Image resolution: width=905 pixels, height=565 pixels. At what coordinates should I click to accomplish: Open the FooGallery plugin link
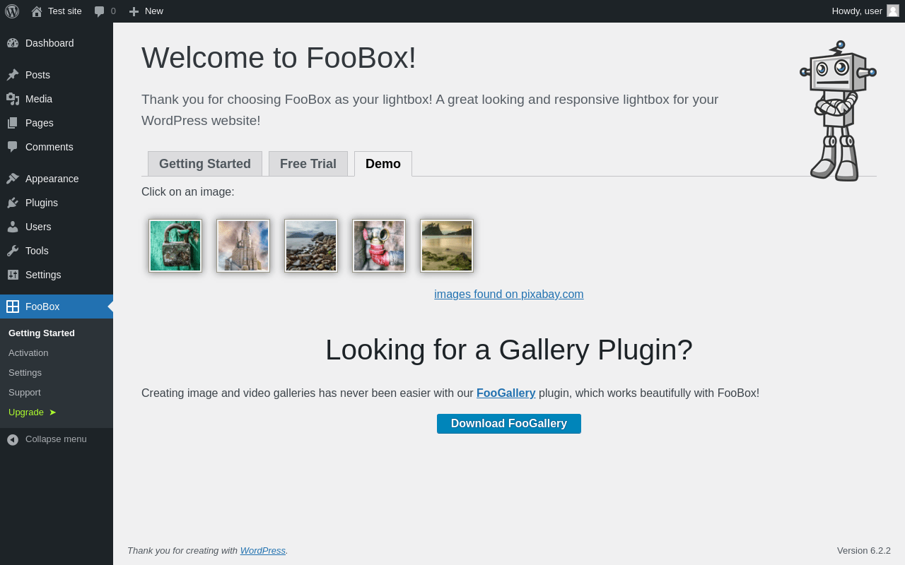coord(506,393)
